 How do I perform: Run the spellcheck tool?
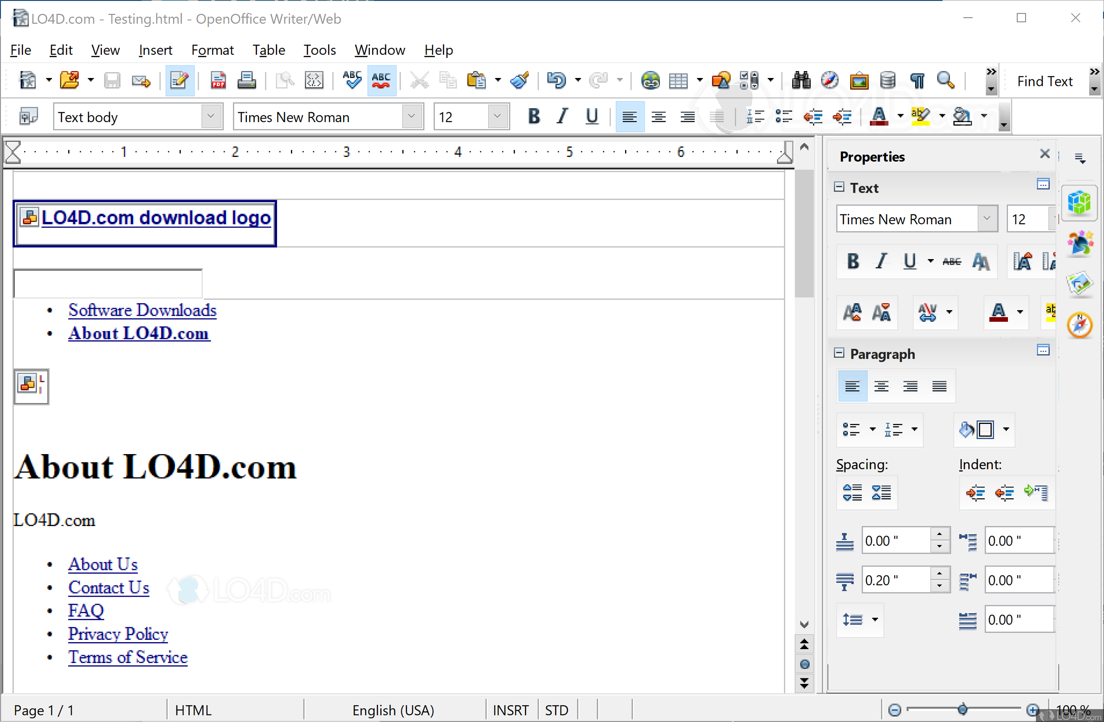pos(352,80)
